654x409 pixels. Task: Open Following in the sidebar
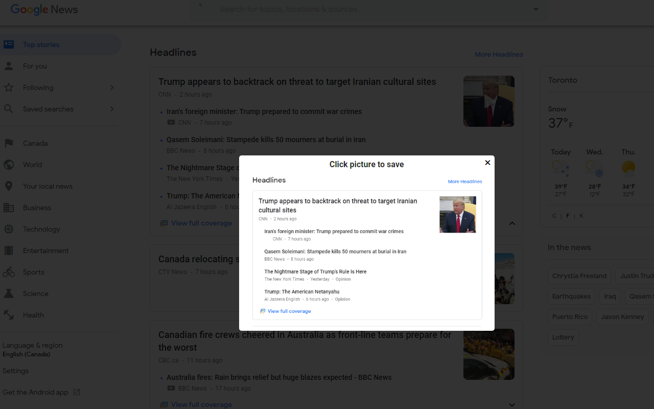click(x=38, y=87)
